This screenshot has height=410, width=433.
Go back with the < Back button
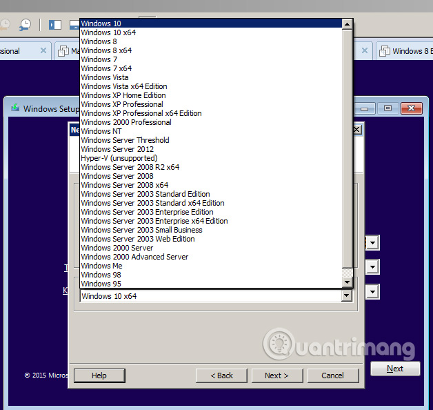(x=221, y=375)
